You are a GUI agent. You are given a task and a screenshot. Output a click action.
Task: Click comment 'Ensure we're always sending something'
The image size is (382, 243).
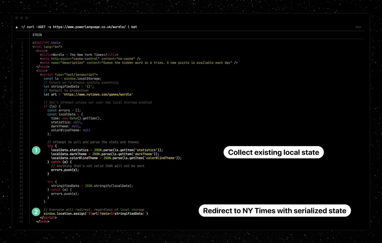[x=81, y=82]
